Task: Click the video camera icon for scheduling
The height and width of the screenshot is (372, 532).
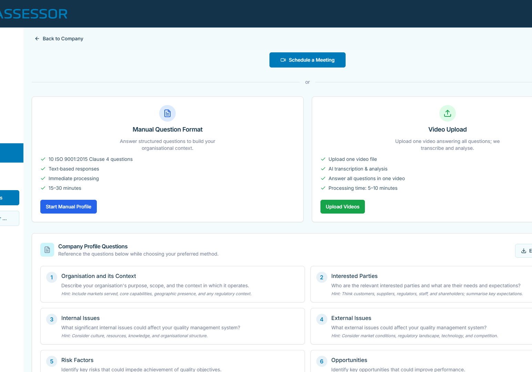Action: pyautogui.click(x=283, y=60)
